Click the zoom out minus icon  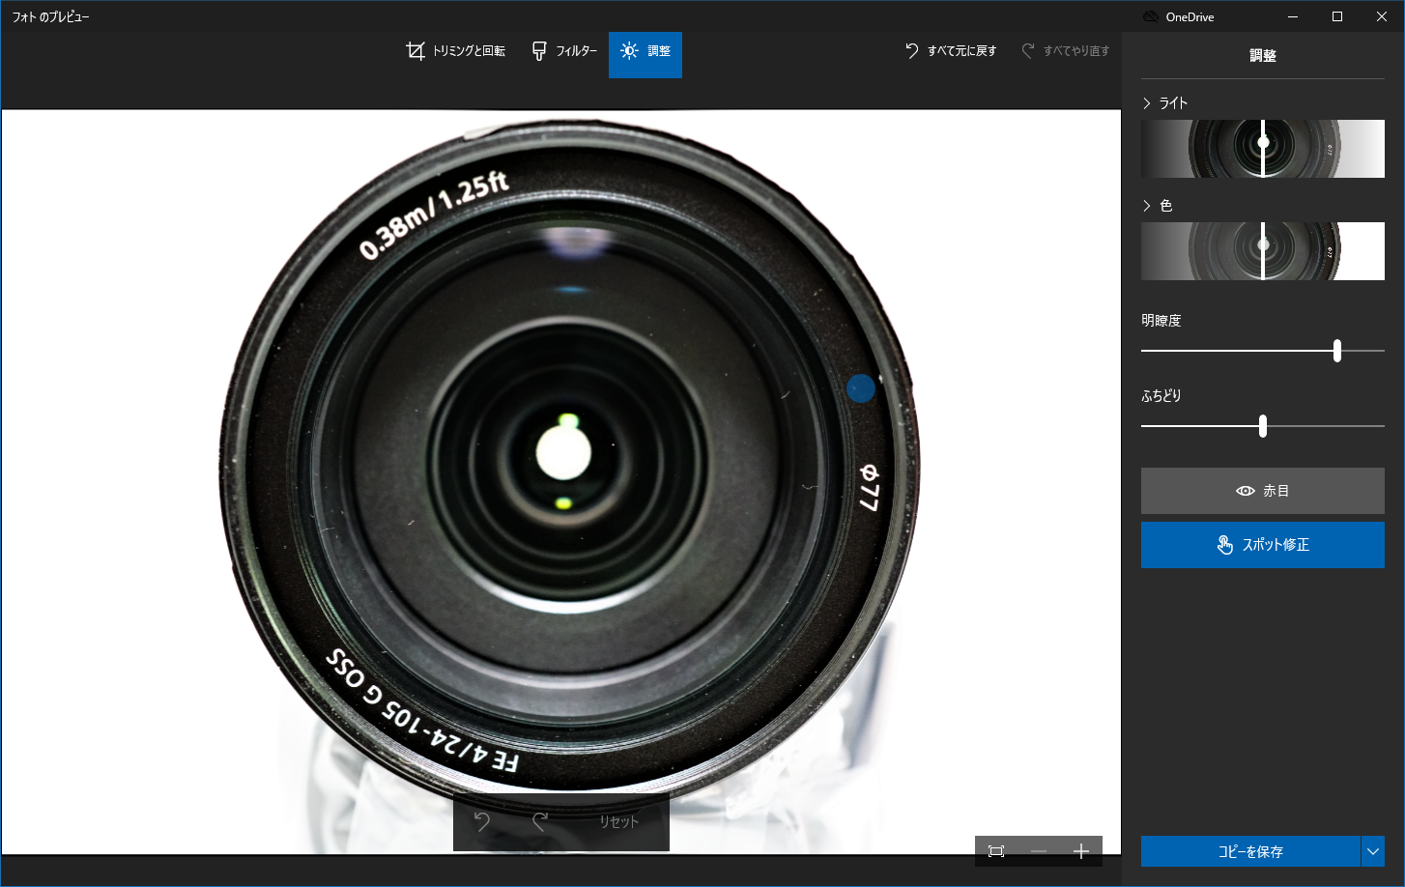tap(1039, 851)
